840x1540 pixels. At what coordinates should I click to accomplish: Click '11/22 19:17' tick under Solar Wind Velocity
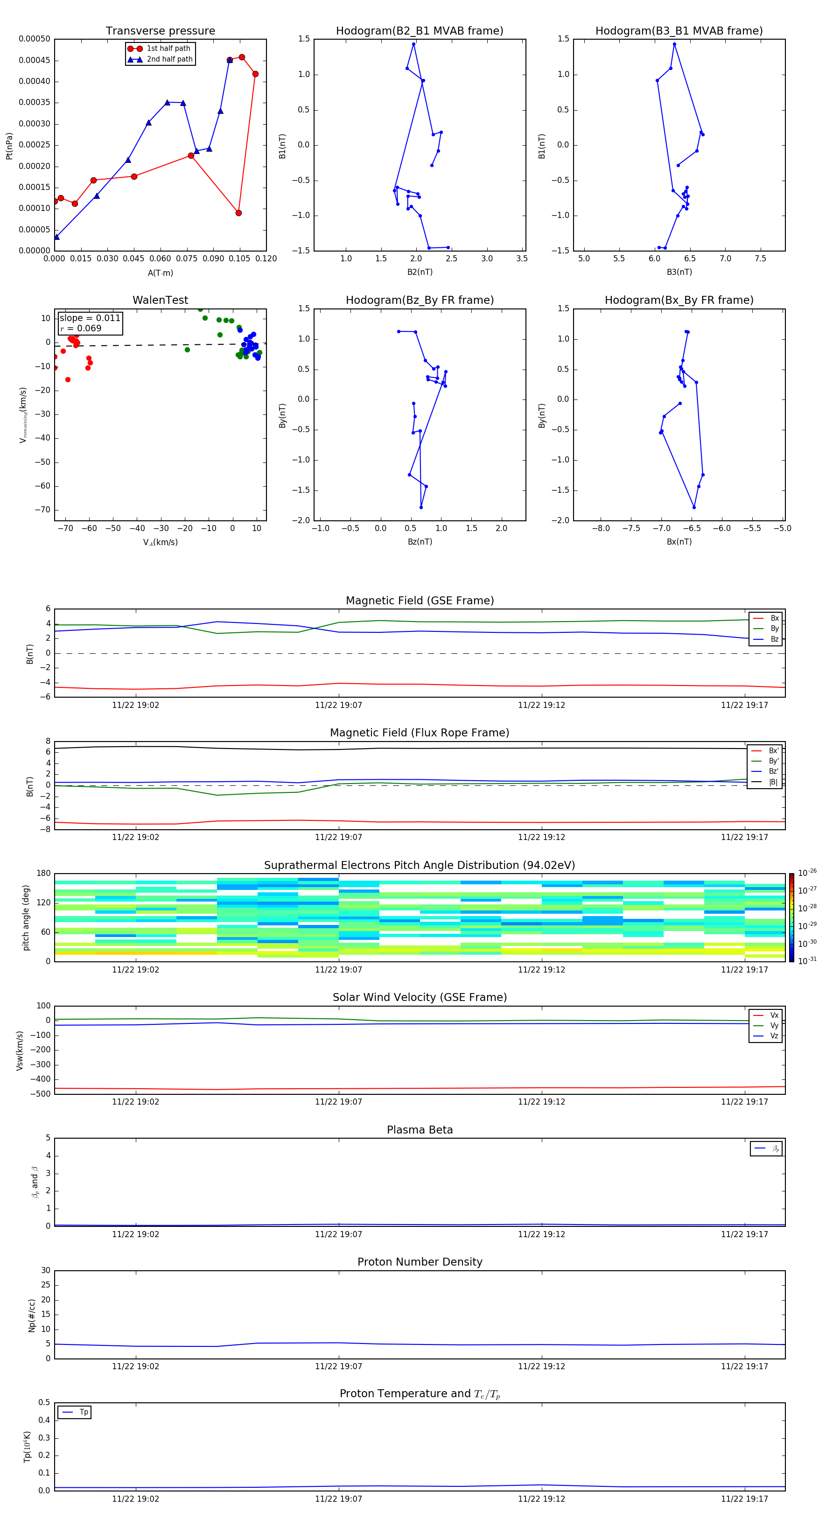pos(744,1102)
